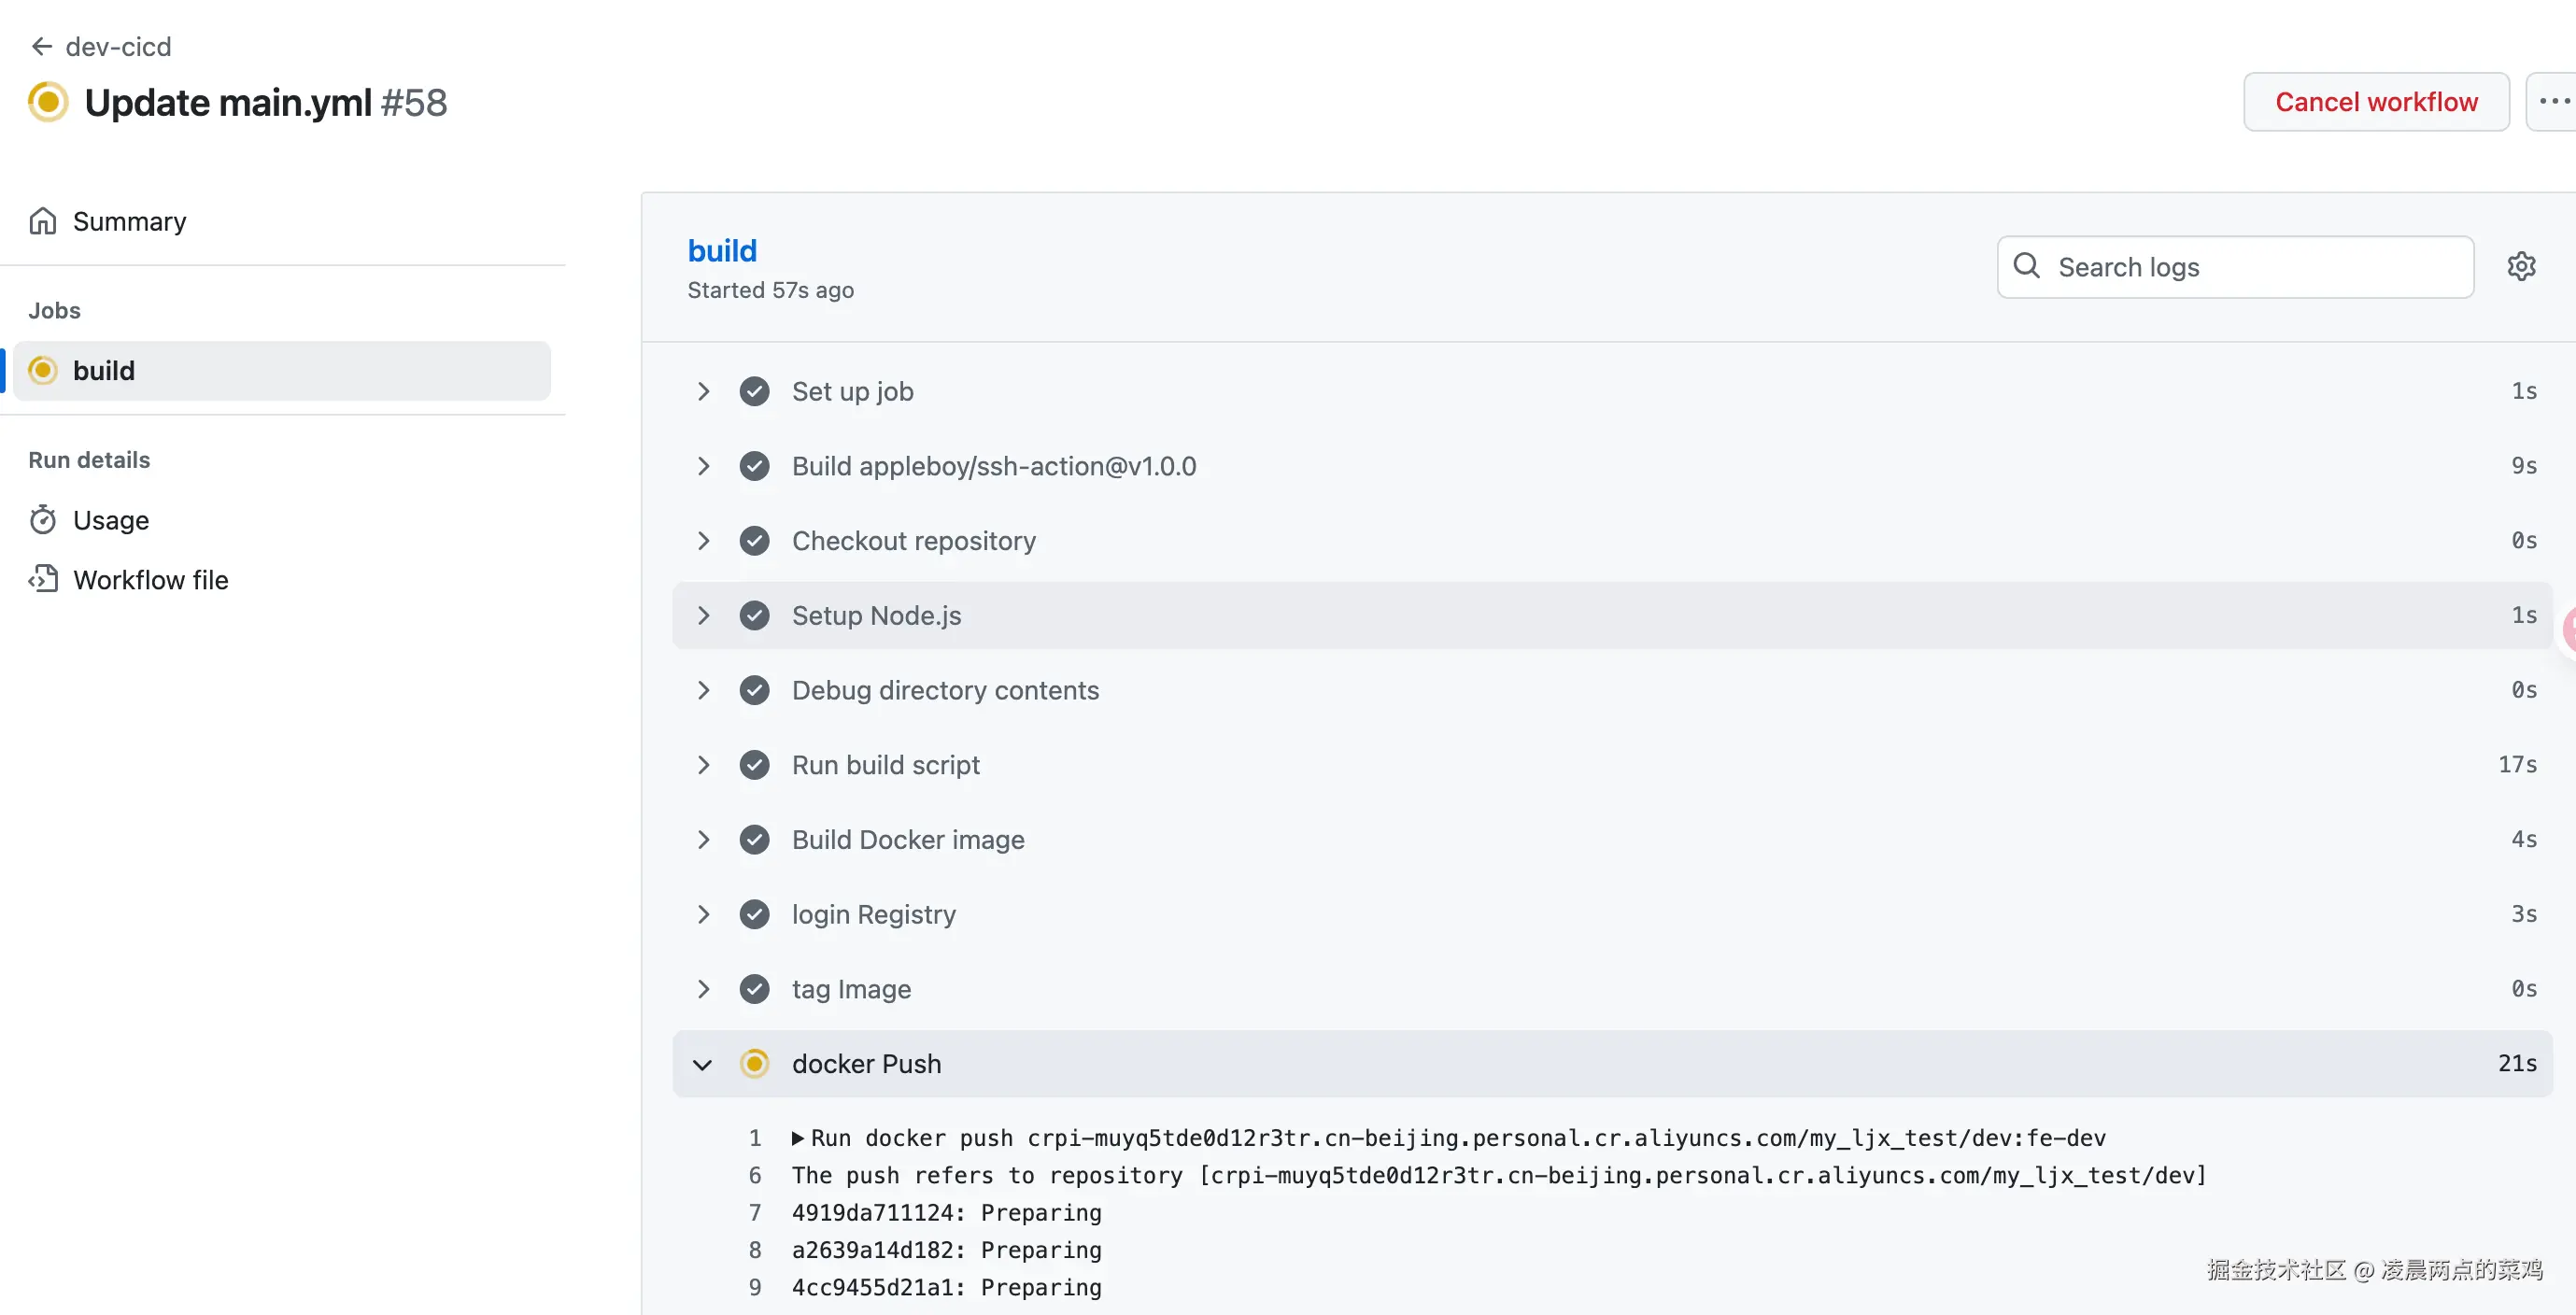This screenshot has height=1315, width=2576.
Task: Click the 'Started 57s ago' timestamp
Action: coord(771,290)
